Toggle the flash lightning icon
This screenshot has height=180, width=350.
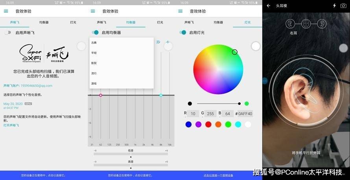point(334,5)
